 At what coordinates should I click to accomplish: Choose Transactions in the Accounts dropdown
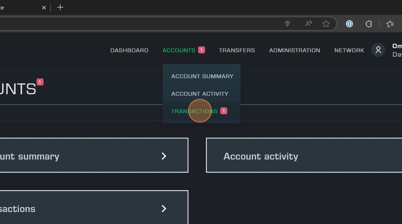click(194, 111)
